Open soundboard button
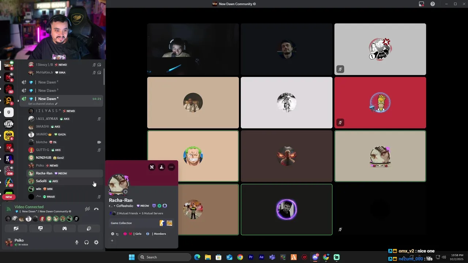The width and height of the screenshot is (468, 263). coord(88,228)
